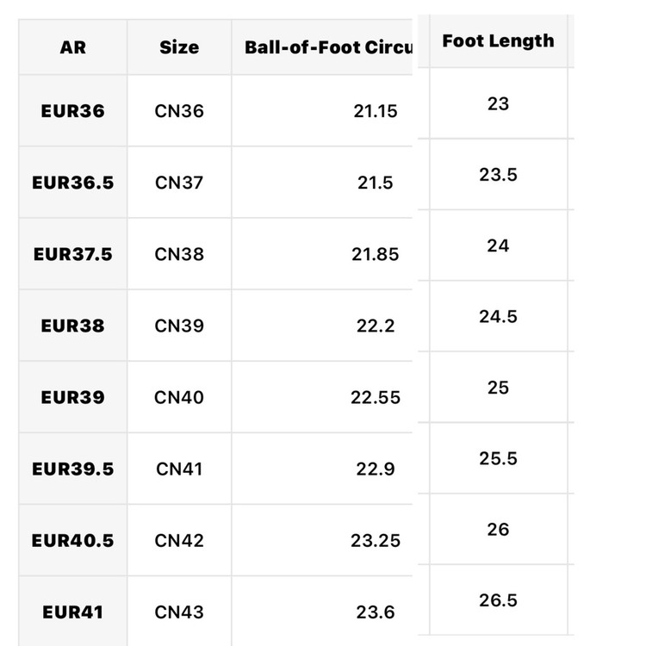Select the Foot Length header
This screenshot has width=646, height=646.
pos(498,40)
